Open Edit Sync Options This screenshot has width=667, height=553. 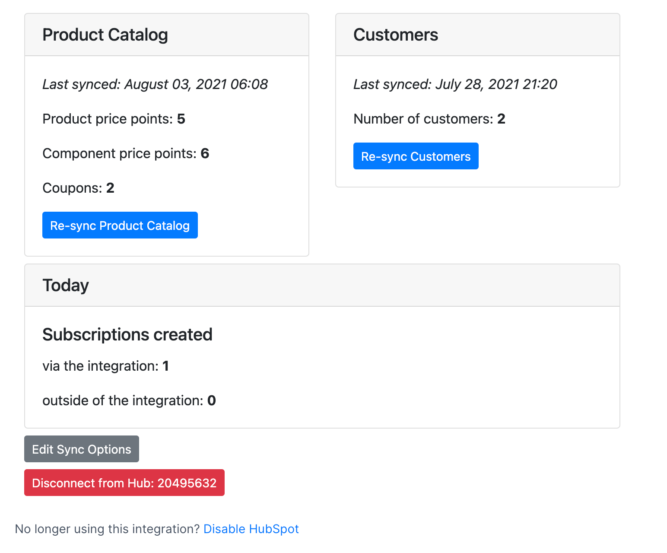tap(81, 449)
